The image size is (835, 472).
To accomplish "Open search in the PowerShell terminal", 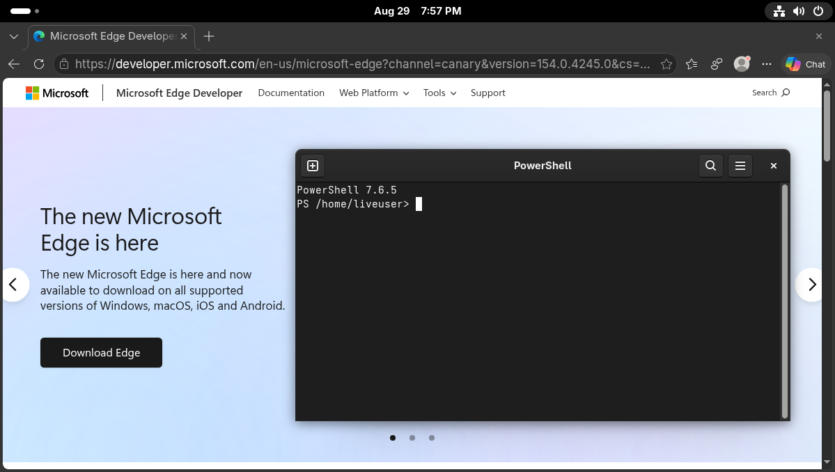I will [711, 166].
